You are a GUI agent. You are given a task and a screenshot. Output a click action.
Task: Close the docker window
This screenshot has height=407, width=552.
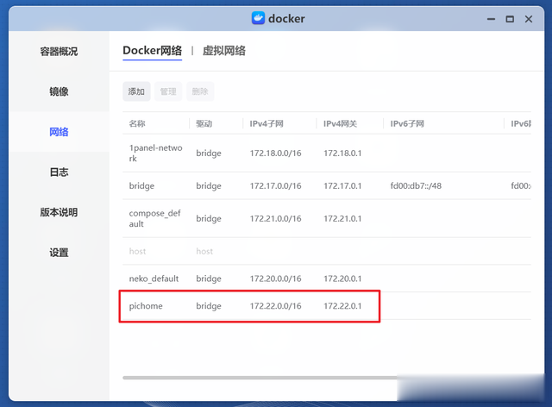pyautogui.click(x=529, y=19)
